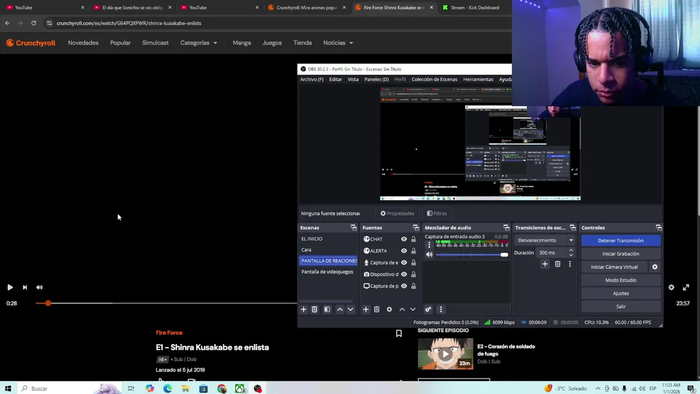This screenshot has width=700, height=394.
Task: Play the Crunchyroll video
Action: tap(10, 287)
